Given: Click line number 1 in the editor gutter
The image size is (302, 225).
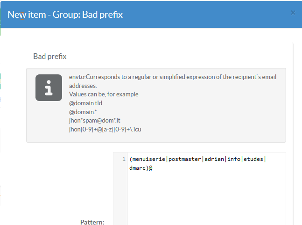Looking at the screenshot, I should (x=123, y=159).
